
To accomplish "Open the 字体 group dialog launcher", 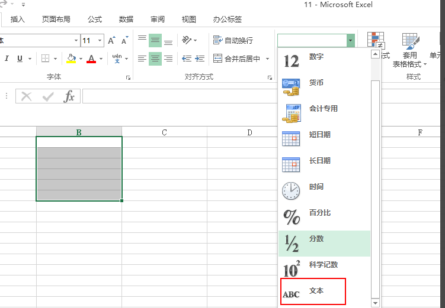I will (128, 77).
